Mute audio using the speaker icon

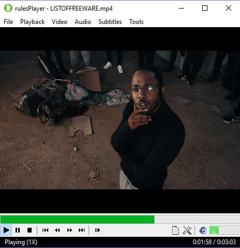pos(203,230)
